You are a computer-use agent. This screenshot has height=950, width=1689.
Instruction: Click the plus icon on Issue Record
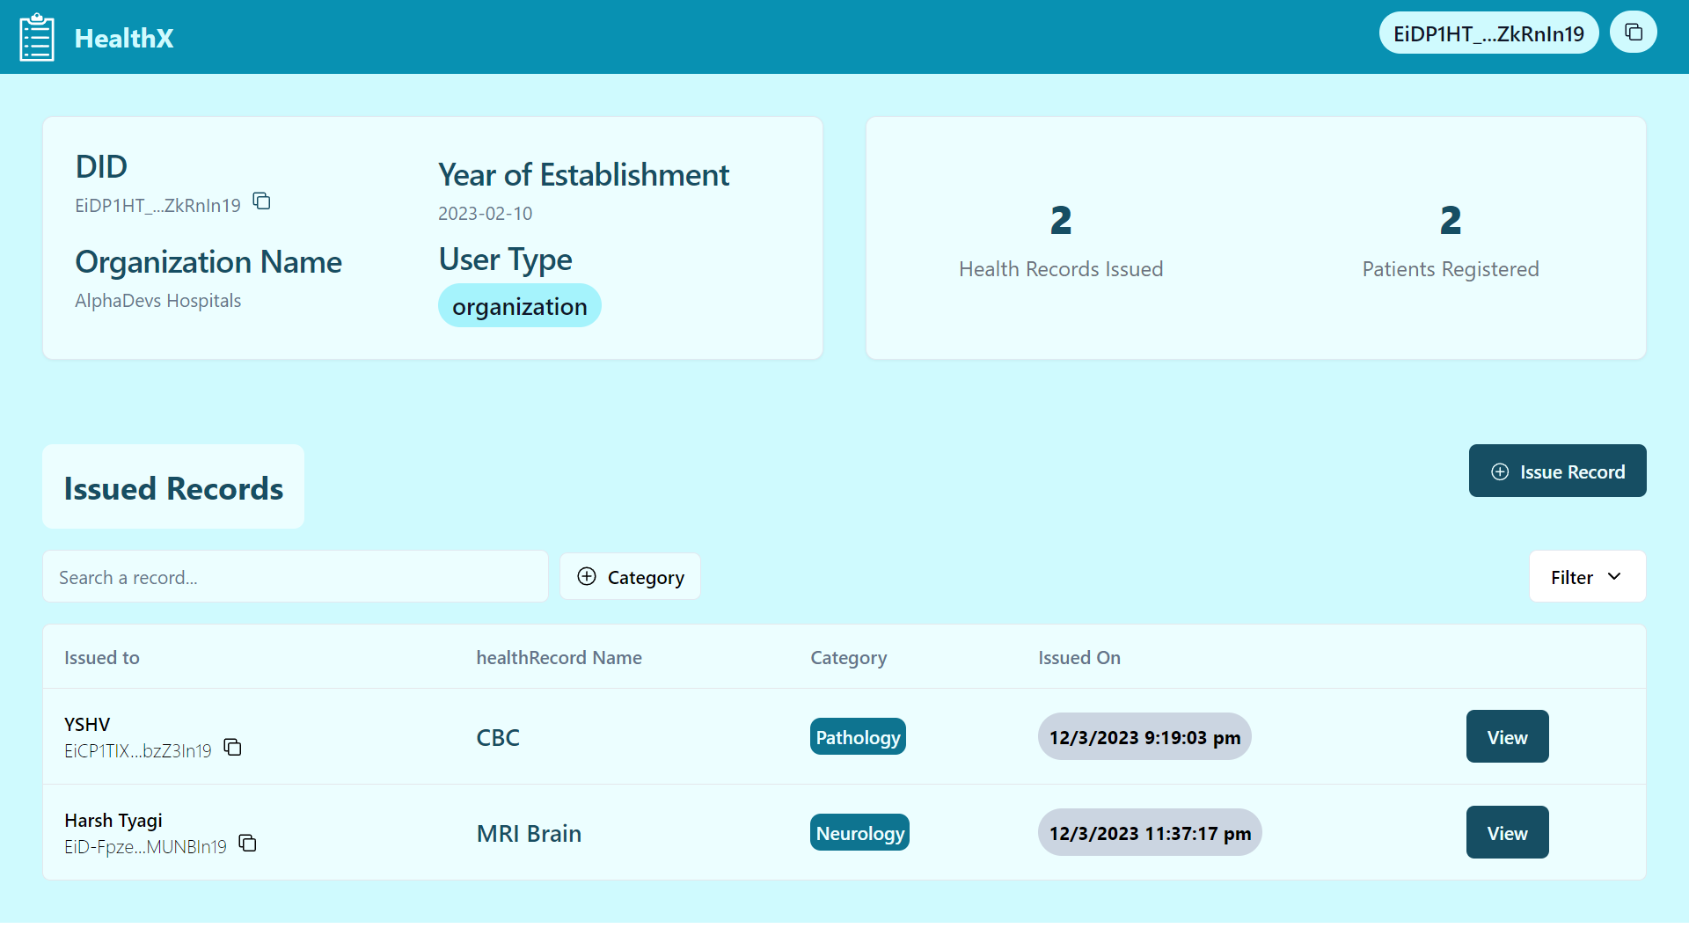click(x=1500, y=472)
